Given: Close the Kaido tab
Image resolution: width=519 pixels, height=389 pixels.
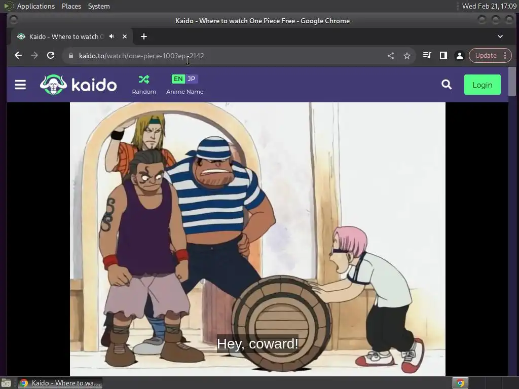Looking at the screenshot, I should pyautogui.click(x=125, y=36).
